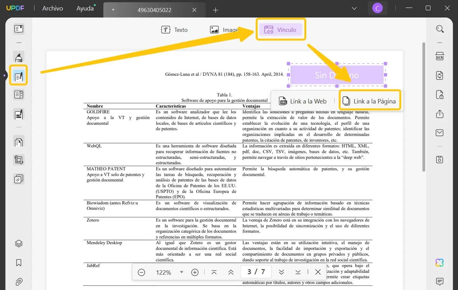Save the document with disk icon

click(x=440, y=159)
